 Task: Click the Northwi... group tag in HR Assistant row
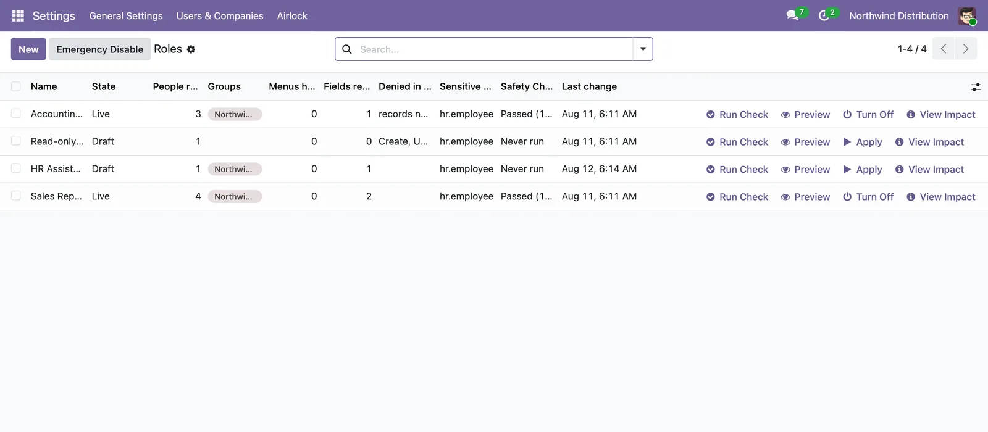point(235,169)
